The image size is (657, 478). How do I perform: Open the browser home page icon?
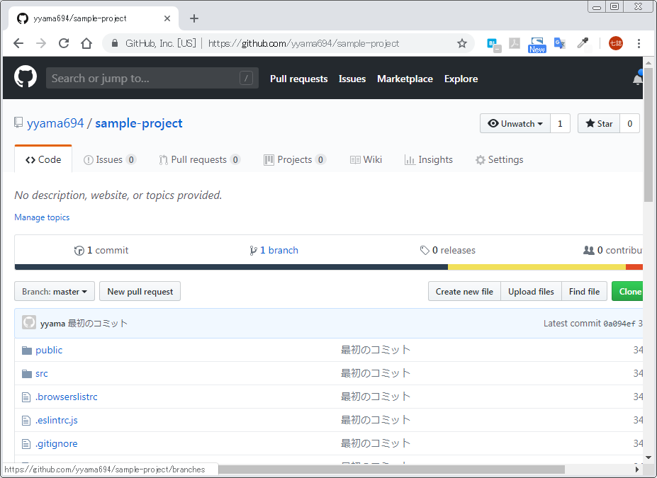point(86,43)
